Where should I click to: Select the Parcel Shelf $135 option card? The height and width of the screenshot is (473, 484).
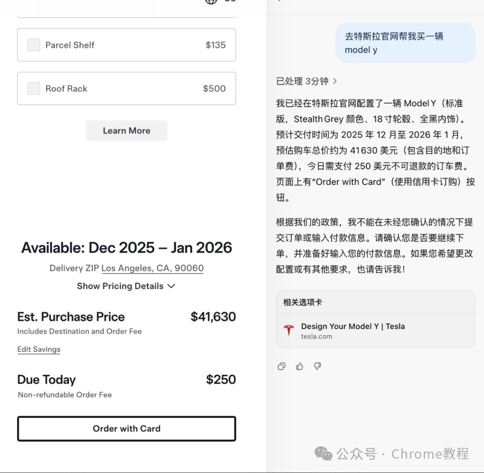126,45
